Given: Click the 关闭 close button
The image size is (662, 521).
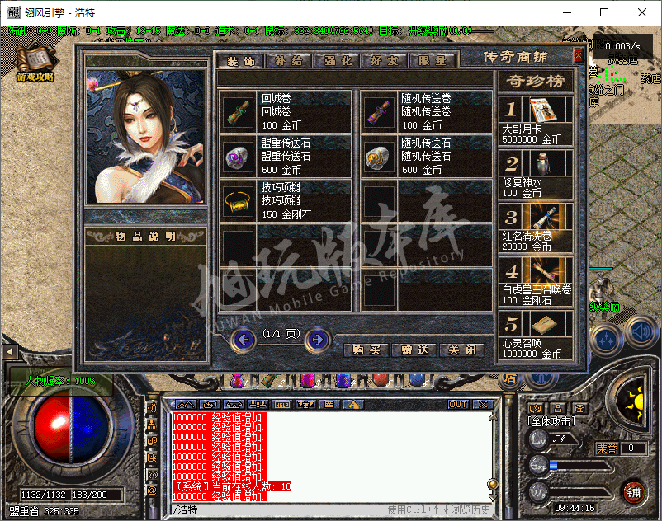Looking at the screenshot, I should (x=462, y=350).
